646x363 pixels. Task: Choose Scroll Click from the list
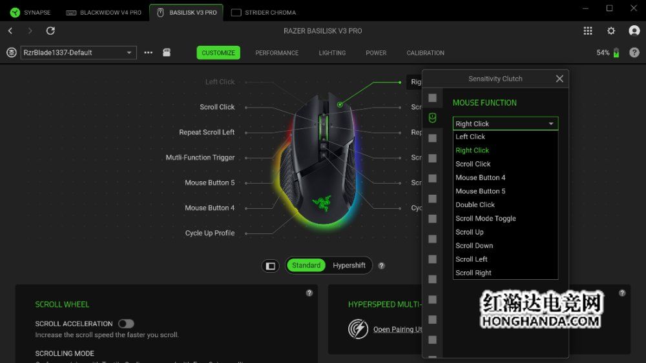click(506, 164)
